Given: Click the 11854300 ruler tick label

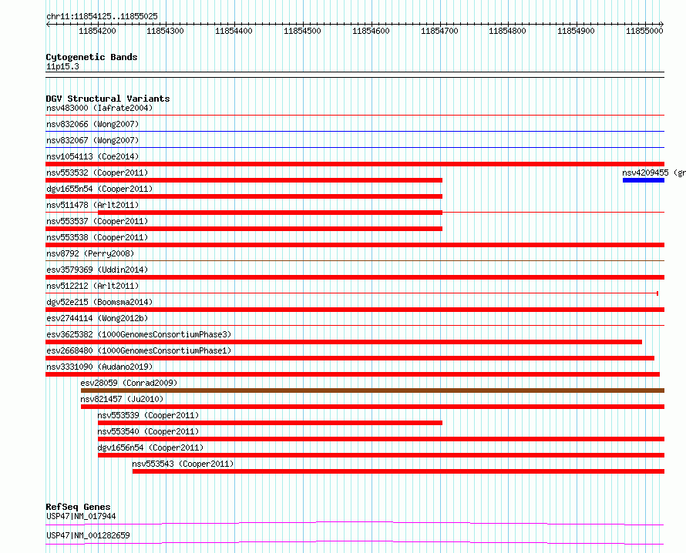Looking at the screenshot, I should click(x=165, y=31).
